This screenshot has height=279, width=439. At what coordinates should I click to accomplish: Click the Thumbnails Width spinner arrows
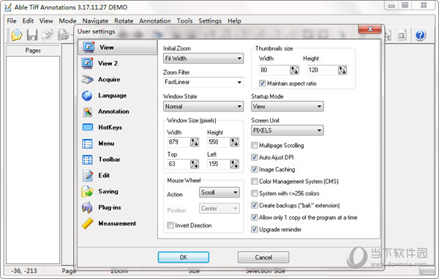click(x=294, y=70)
